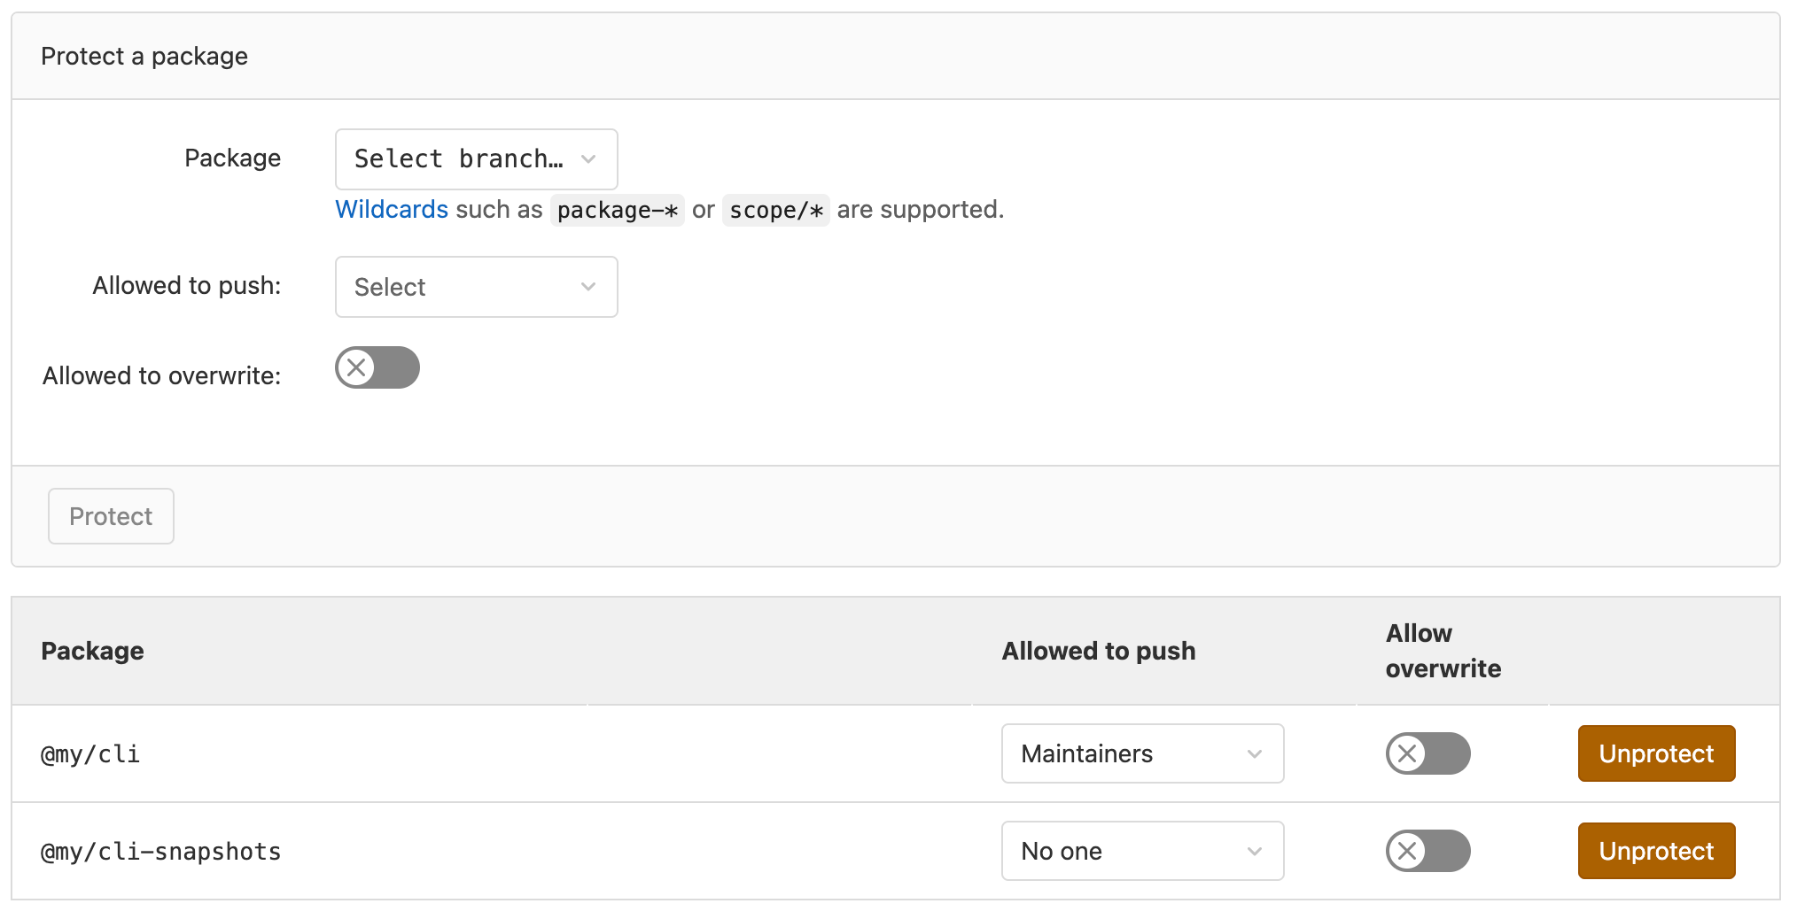Click the package-* code example
1797x919 pixels.
pos(617,210)
